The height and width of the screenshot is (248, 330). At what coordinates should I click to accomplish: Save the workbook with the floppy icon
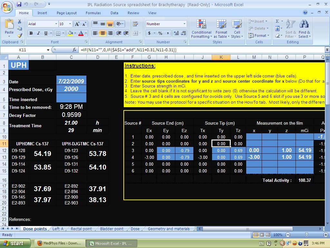[19, 4]
